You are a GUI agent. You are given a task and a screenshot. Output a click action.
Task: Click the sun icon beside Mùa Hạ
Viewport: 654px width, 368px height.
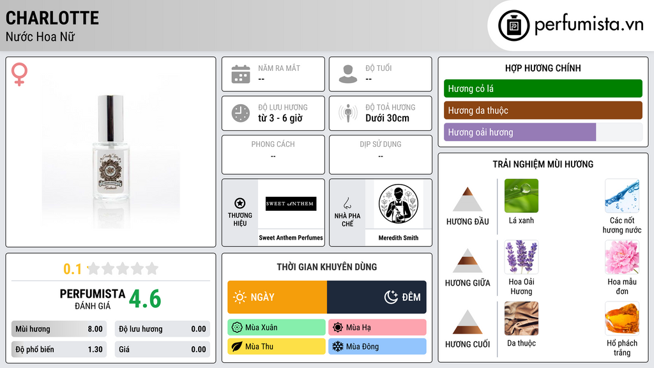click(x=338, y=328)
